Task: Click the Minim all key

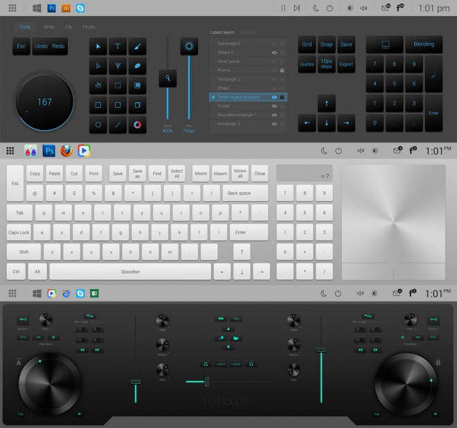Action: click(x=240, y=174)
